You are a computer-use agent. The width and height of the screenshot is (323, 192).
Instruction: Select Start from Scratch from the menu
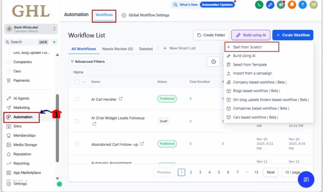pyautogui.click(x=248, y=47)
